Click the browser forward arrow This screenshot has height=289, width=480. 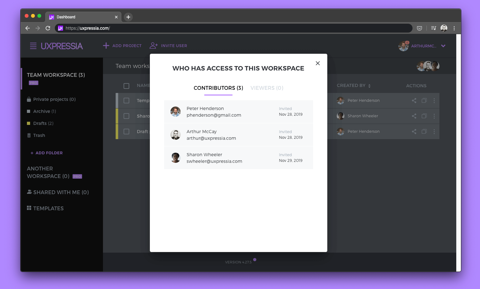[x=38, y=28]
